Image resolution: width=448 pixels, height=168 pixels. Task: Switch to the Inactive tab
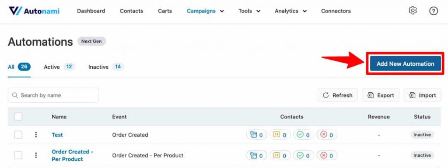[x=106, y=67]
